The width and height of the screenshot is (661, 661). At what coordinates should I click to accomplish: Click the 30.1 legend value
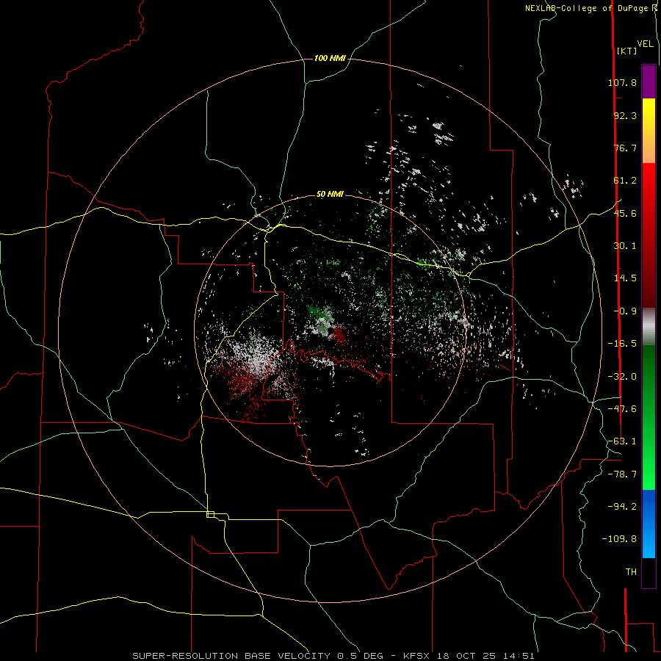pyautogui.click(x=625, y=246)
